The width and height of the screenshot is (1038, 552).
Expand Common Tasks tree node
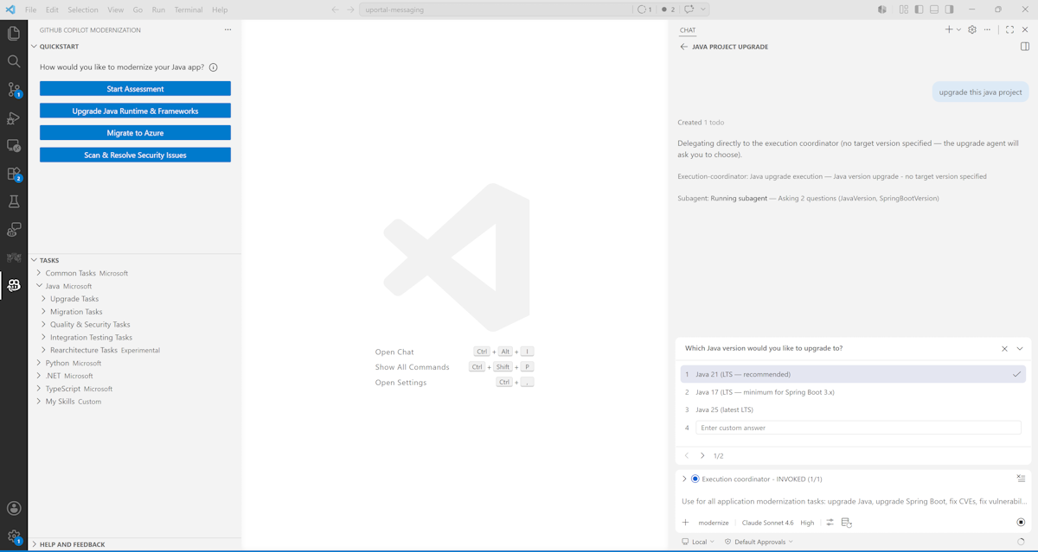pyautogui.click(x=39, y=273)
